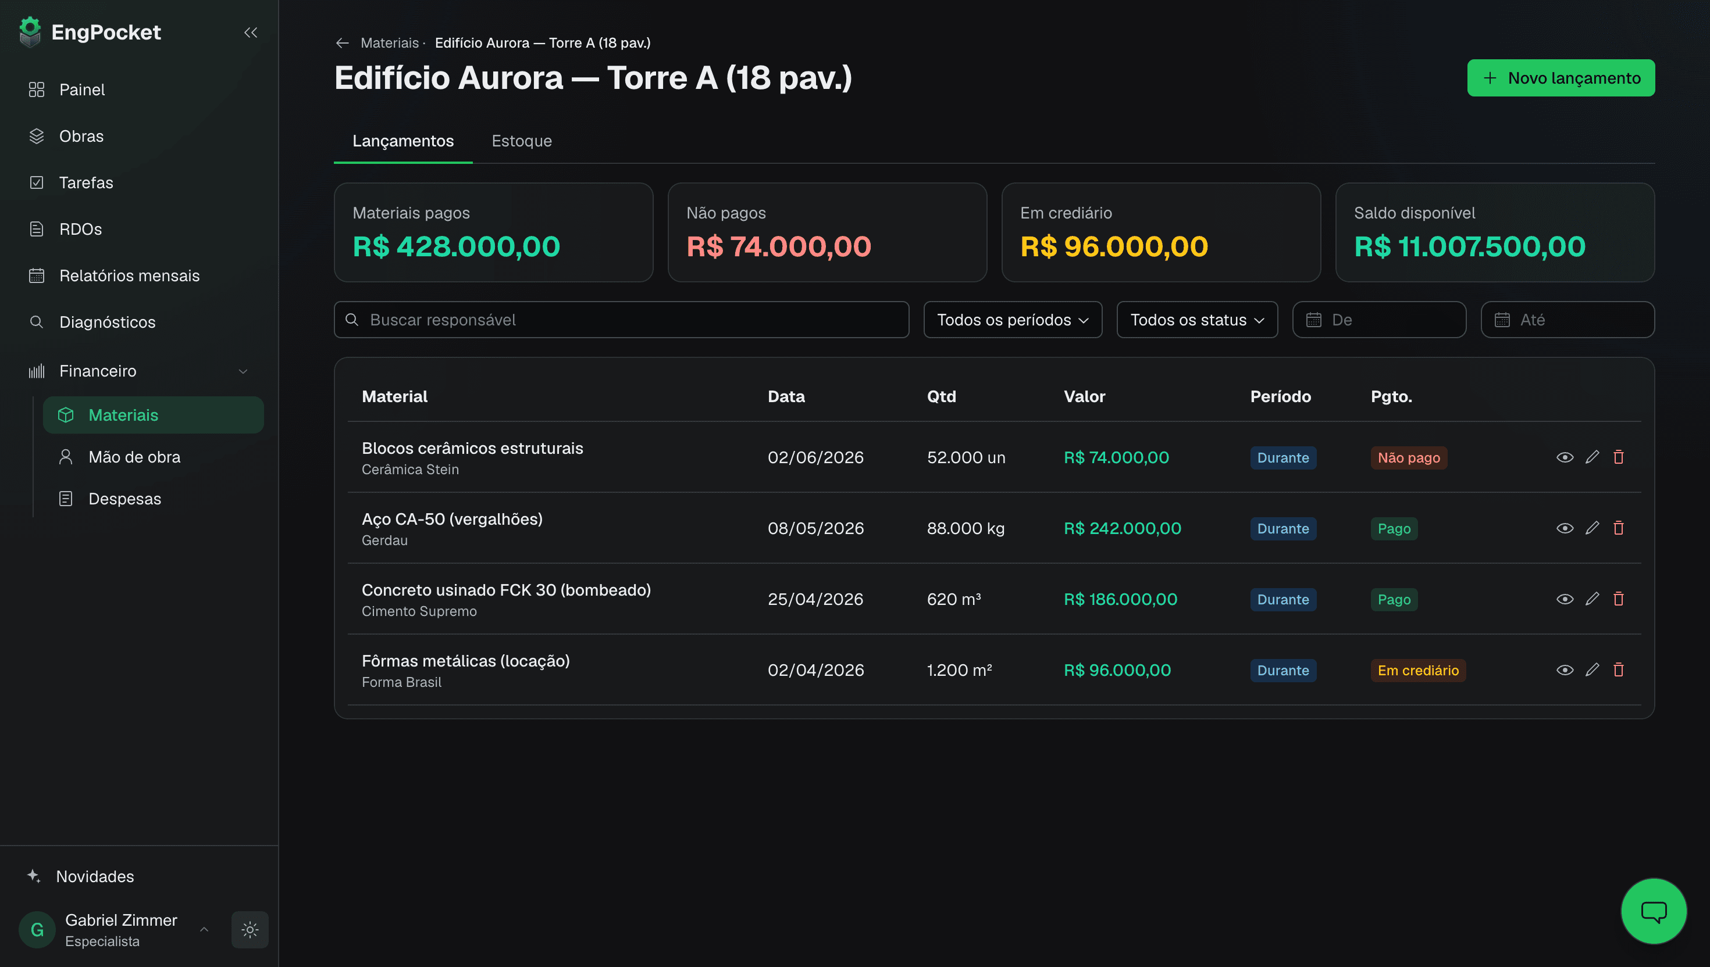This screenshot has height=967, width=1710.
Task: Click the Materiais pagos R$ 428.000,00 amount
Action: (456, 247)
